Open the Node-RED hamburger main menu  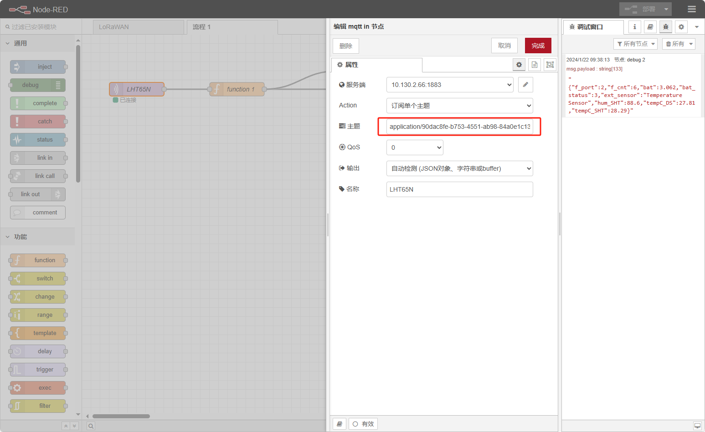(691, 9)
